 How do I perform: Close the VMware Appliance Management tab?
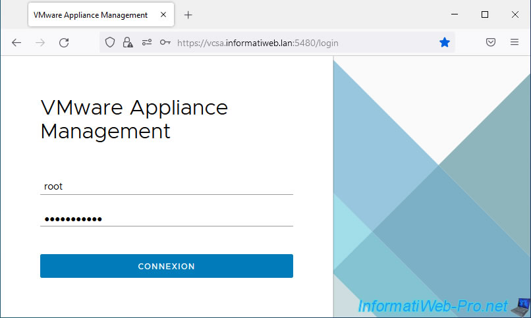coord(163,14)
